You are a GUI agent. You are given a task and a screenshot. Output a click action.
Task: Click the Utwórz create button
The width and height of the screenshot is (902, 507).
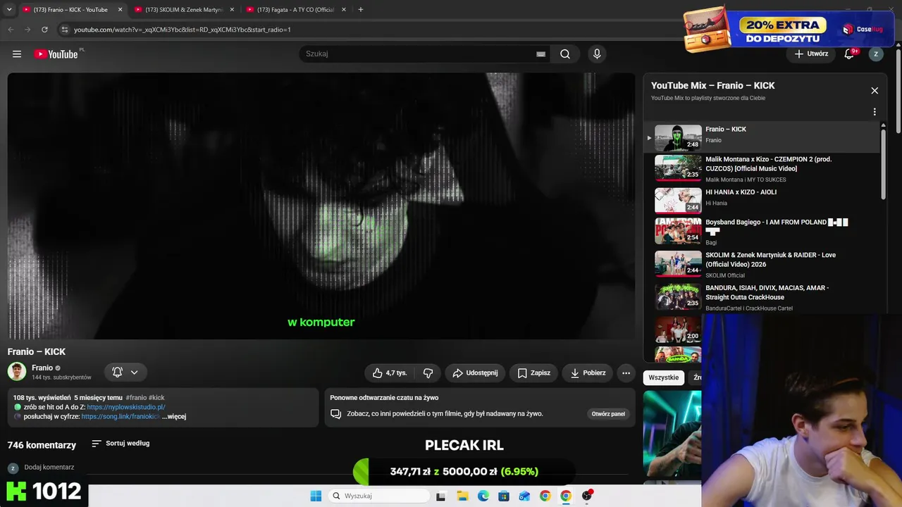point(811,54)
